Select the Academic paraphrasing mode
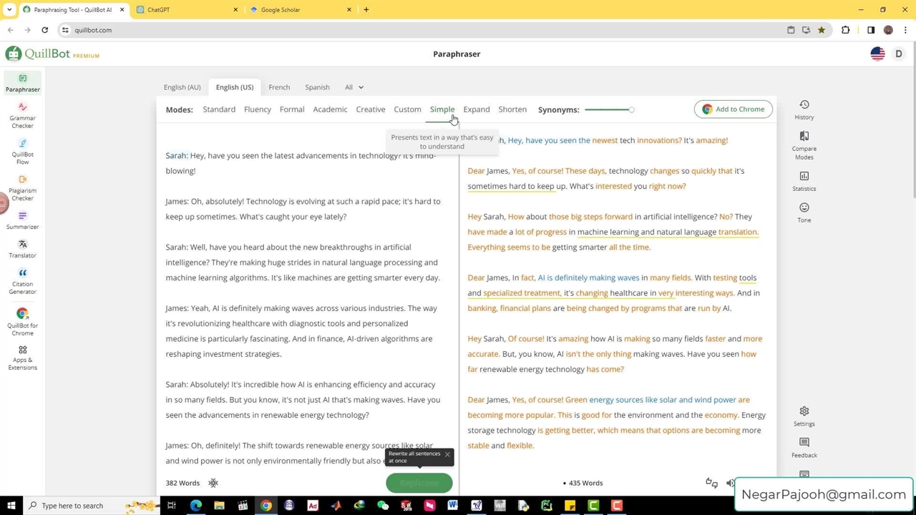Viewport: 916px width, 515px height. (330, 109)
